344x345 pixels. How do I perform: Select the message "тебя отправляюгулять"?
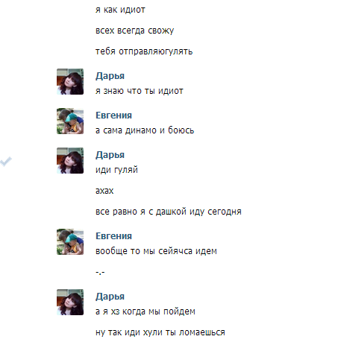pyautogui.click(x=144, y=51)
